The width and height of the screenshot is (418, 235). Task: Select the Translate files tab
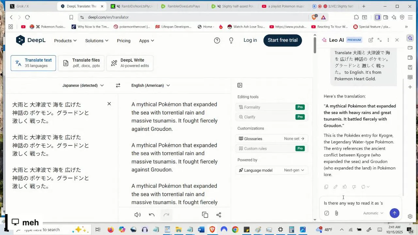click(x=81, y=63)
